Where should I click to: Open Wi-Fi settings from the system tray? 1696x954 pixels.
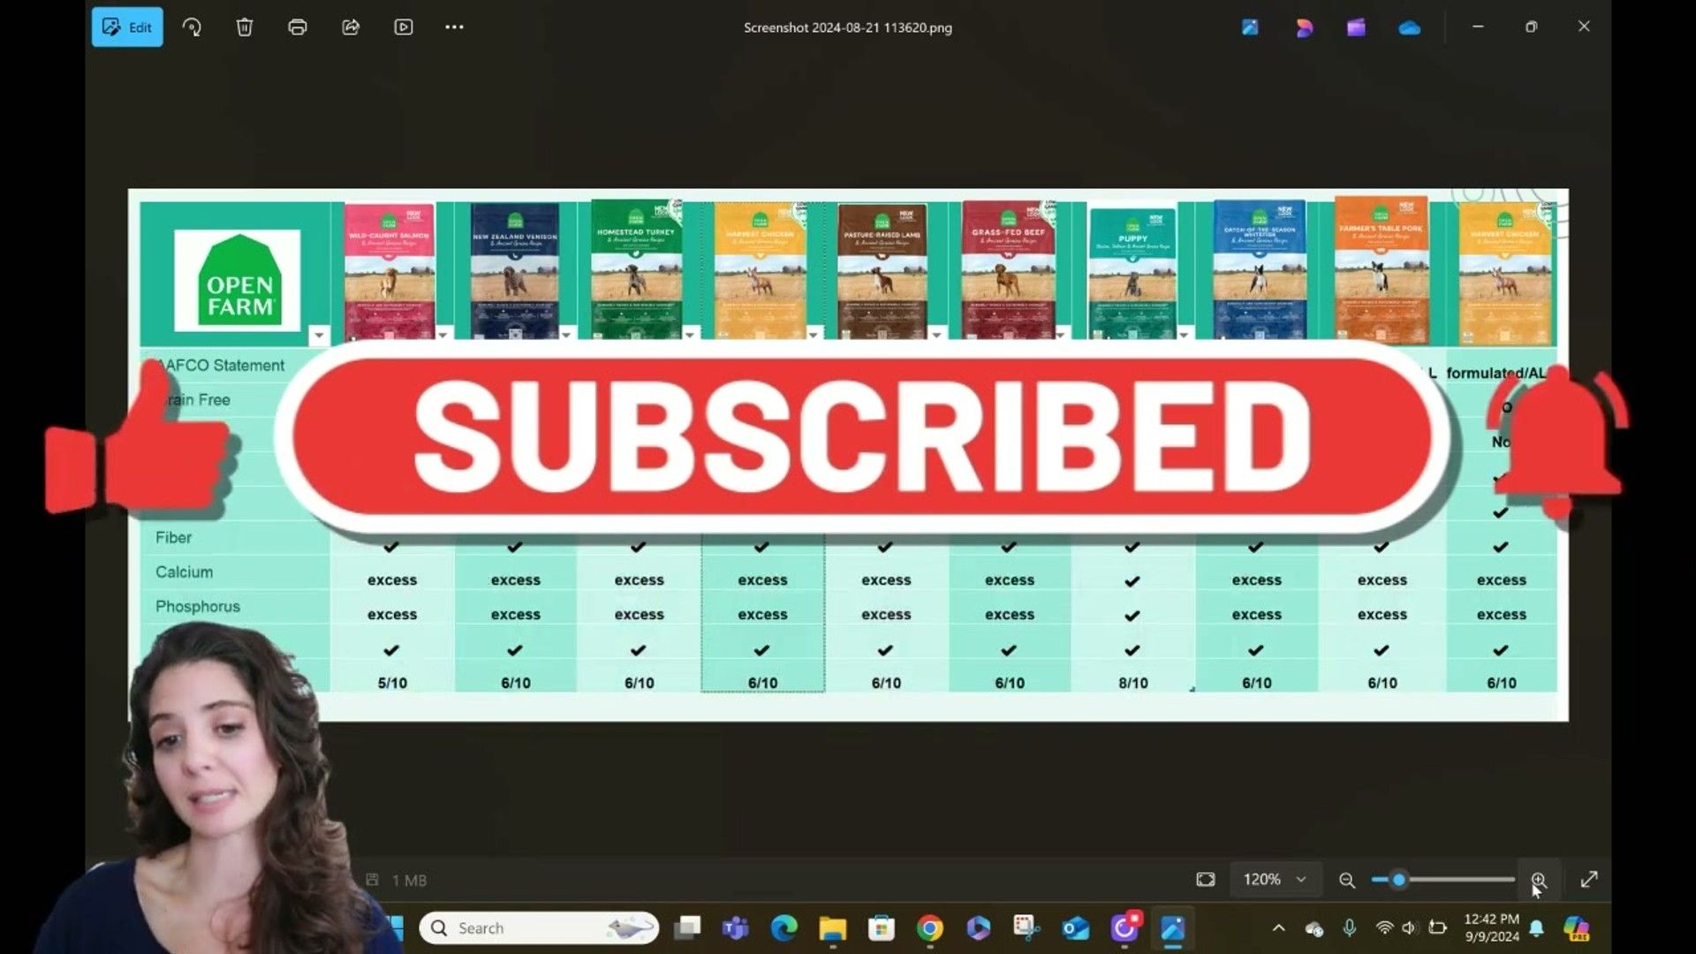(x=1384, y=928)
